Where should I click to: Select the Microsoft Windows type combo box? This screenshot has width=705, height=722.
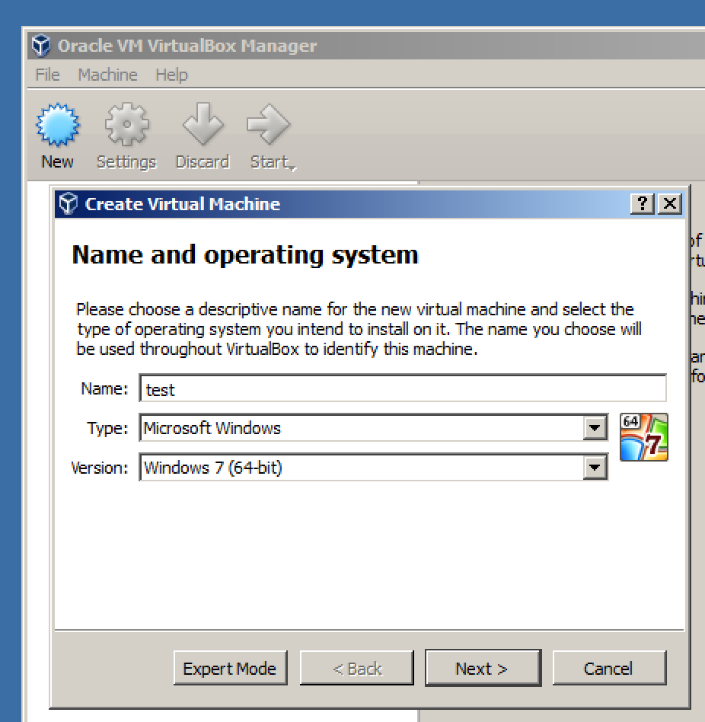(373, 428)
